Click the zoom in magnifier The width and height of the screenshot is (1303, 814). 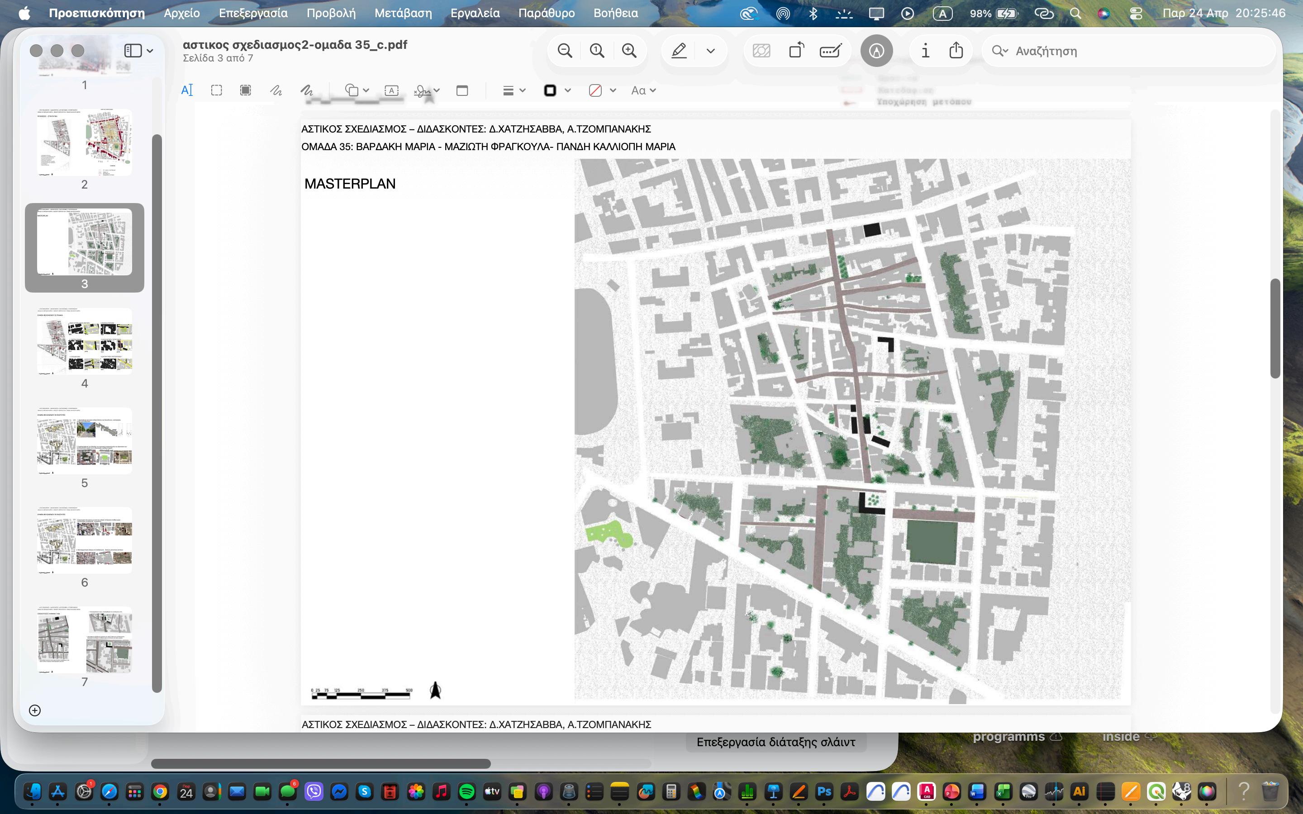click(x=629, y=51)
